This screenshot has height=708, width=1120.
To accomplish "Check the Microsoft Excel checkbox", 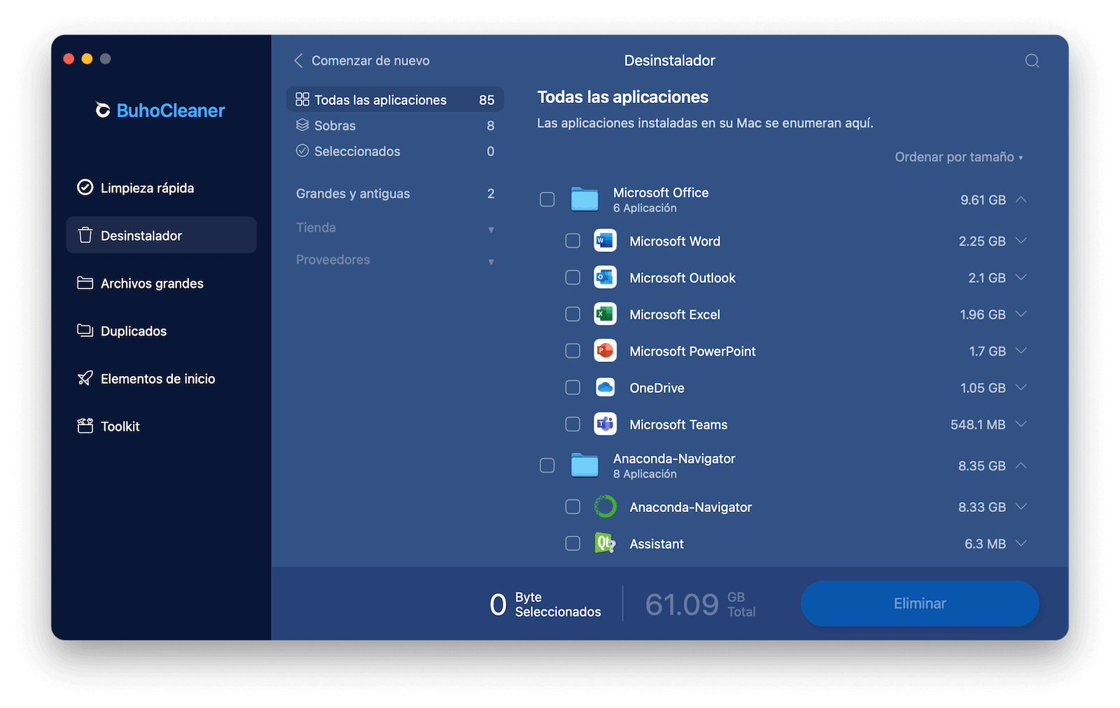I will click(x=573, y=314).
